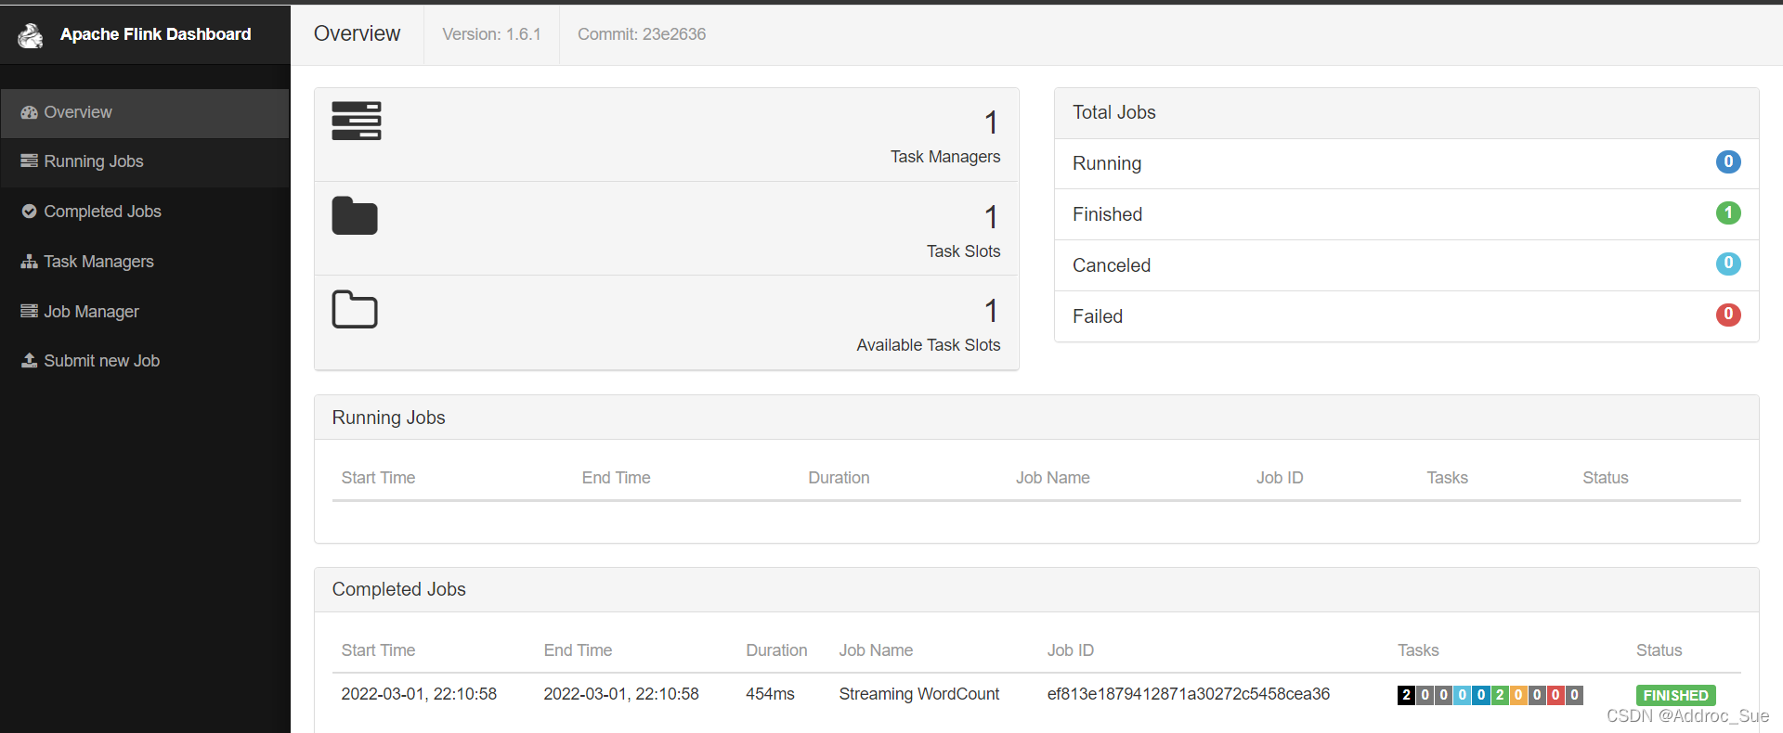Viewport: 1783px width, 733px height.
Task: Click the Job Manager server icon
Action: pos(29,311)
